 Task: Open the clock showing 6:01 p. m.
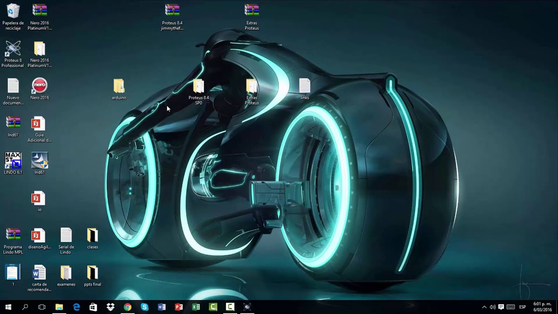click(x=542, y=307)
